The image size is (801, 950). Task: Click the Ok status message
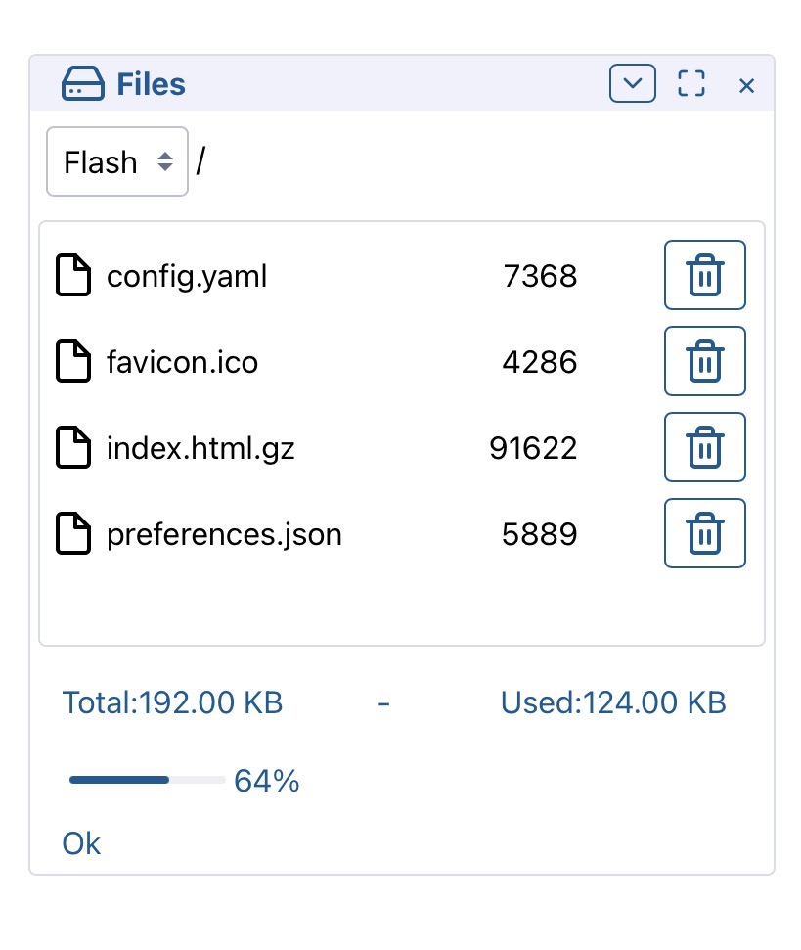click(81, 843)
